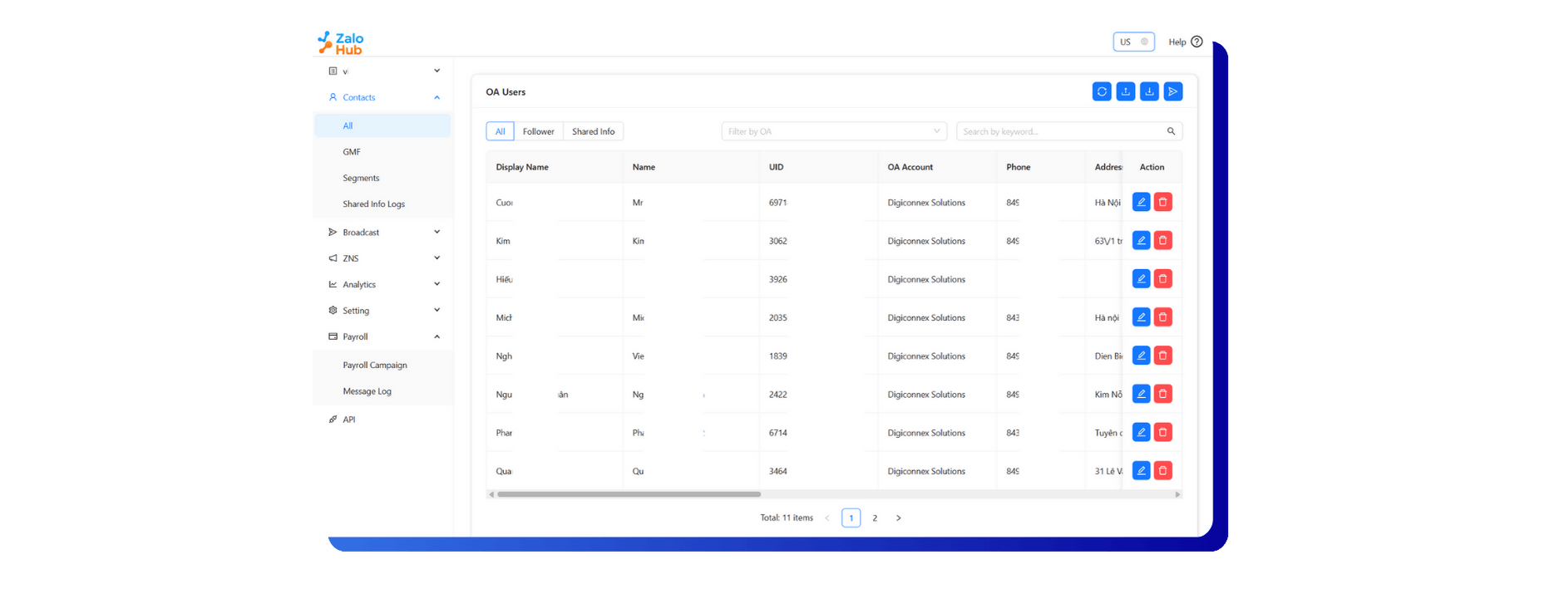Click the horizontal table scrollbar
Image resolution: width=1549 pixels, height=589 pixels.
[629, 494]
